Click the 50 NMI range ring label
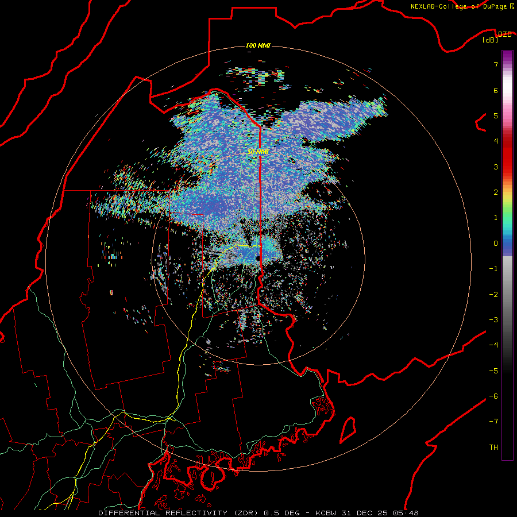 coord(258,152)
